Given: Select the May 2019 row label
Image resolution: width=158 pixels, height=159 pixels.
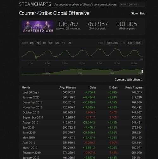Looking at the screenshot, I should [28, 138].
